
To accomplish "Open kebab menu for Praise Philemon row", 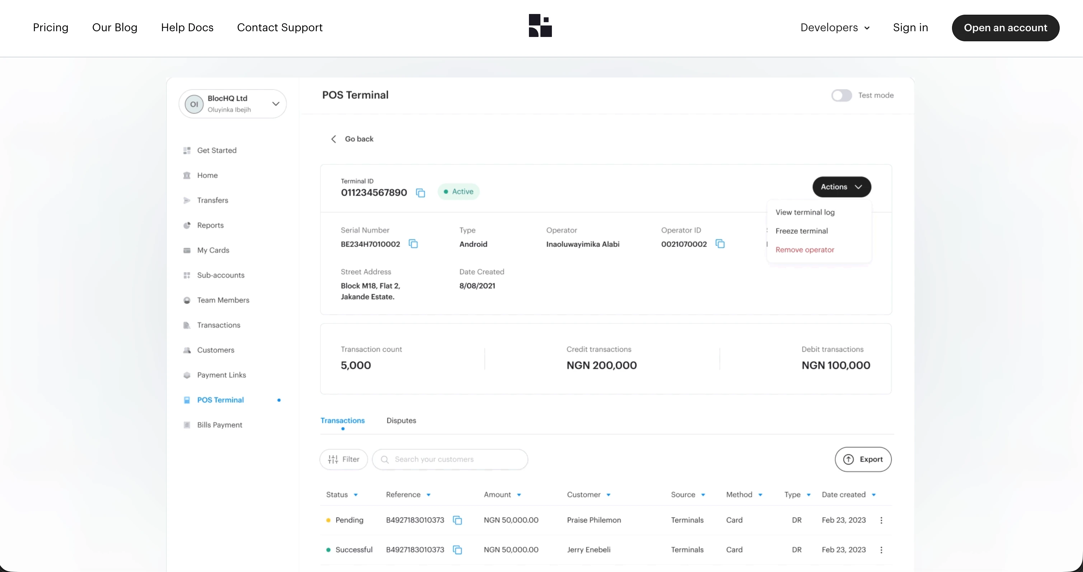I will tap(881, 520).
